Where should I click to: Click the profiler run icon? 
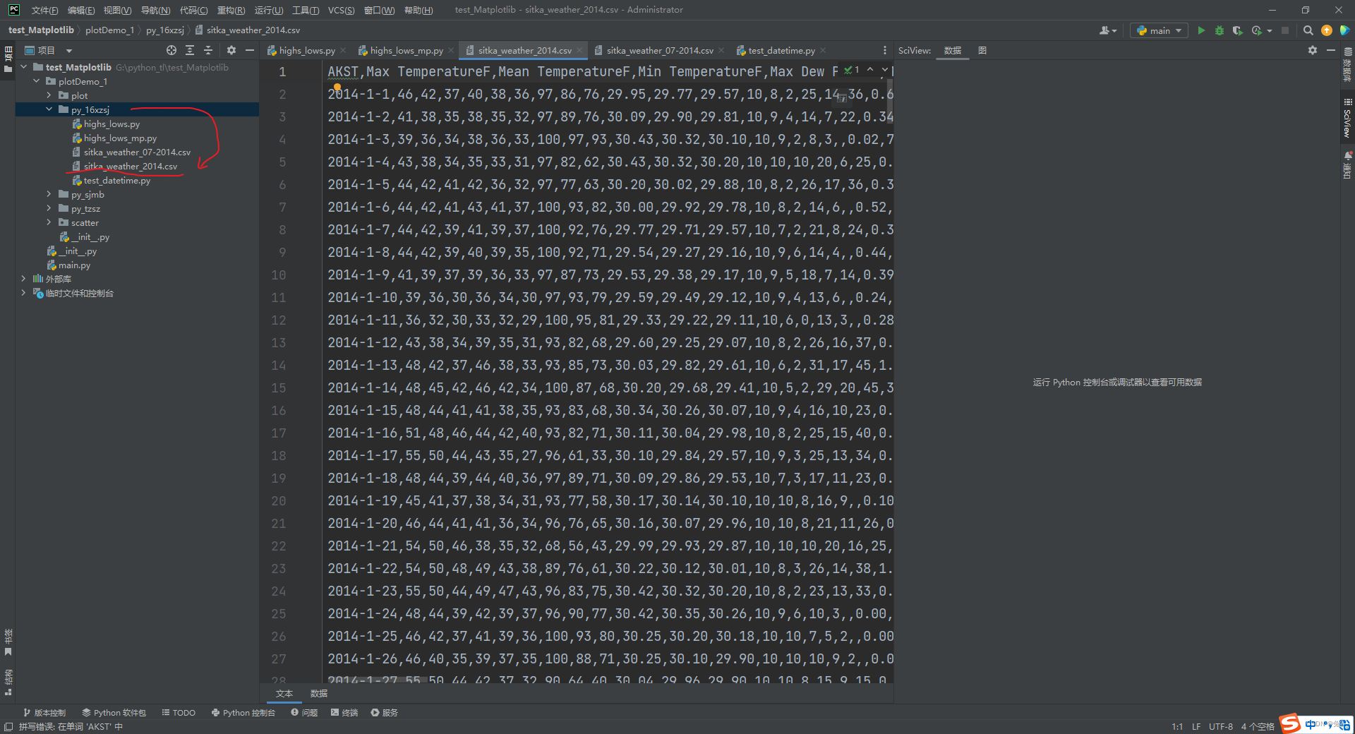(x=1256, y=30)
